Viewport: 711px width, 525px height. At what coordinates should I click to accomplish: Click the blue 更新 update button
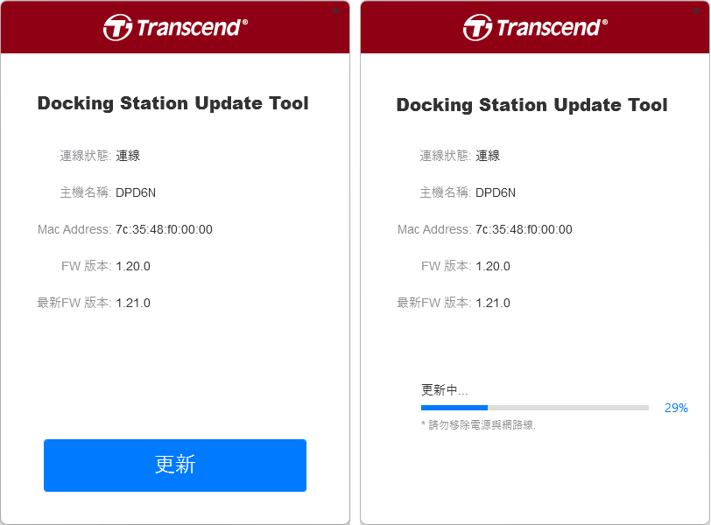pyautogui.click(x=175, y=465)
